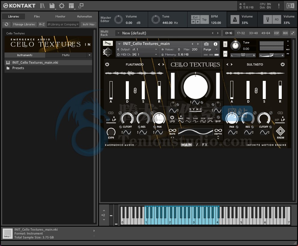Screen dimensions: 298x246
Task: Open INIT_Cello Textures_main.nki in list
Action: [x=48, y=62]
